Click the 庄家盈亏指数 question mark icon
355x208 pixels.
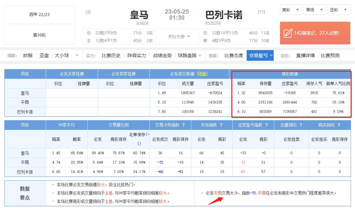(x=267, y=125)
